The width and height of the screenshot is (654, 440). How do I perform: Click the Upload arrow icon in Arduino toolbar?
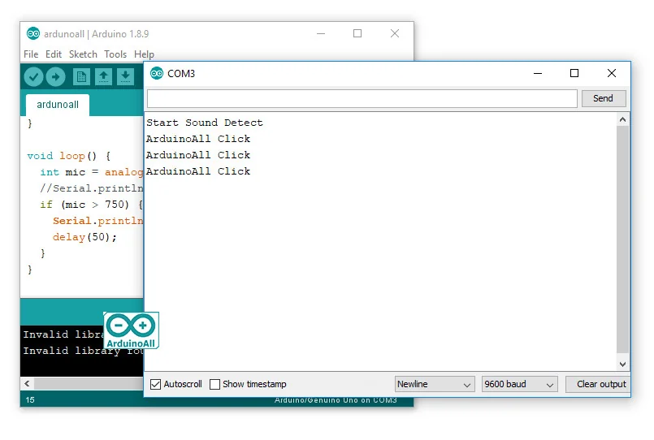point(56,76)
